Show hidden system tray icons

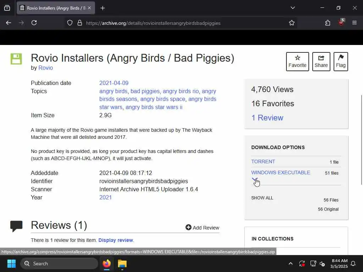coord(291,263)
